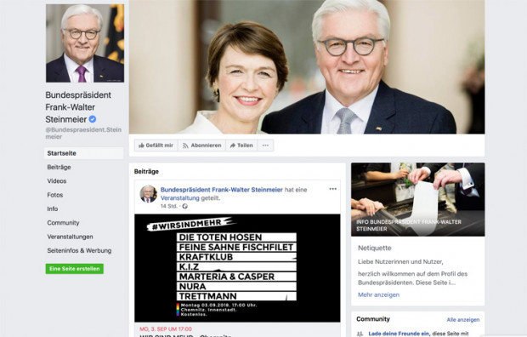Screen dimensions: 527x337
Task: Open the Info Bundespräsident ballot photo
Action: [417, 199]
